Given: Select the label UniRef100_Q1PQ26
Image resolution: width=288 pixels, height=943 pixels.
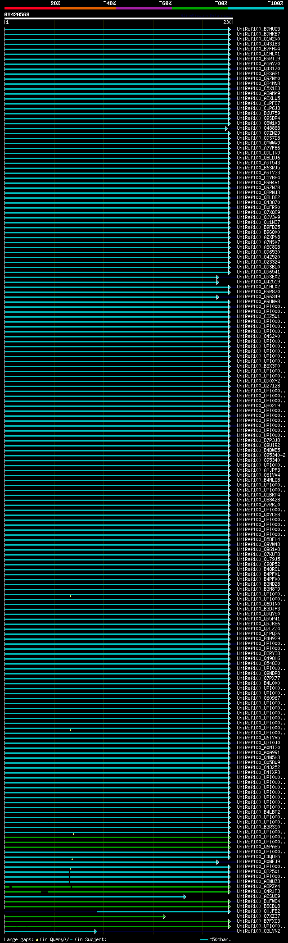Looking at the screenshot, I should pyautogui.click(x=258, y=634).
